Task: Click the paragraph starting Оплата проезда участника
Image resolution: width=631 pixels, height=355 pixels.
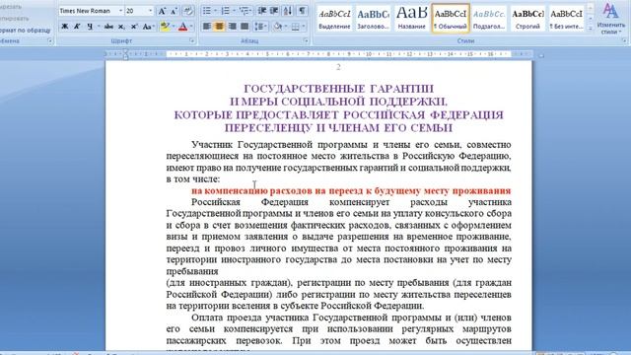Action: tap(339, 329)
